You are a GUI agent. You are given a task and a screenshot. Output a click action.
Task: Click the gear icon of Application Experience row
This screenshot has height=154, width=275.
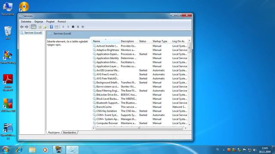point(95,54)
